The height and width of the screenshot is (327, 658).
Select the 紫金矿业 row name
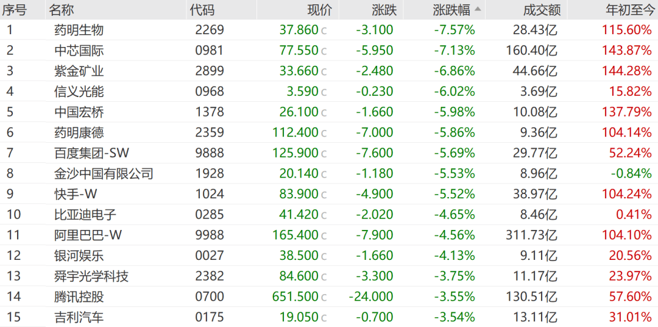[79, 71]
